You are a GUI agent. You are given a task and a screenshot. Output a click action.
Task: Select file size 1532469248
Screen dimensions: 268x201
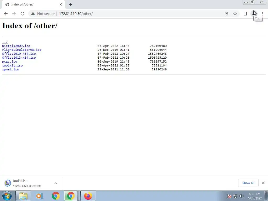point(157,54)
